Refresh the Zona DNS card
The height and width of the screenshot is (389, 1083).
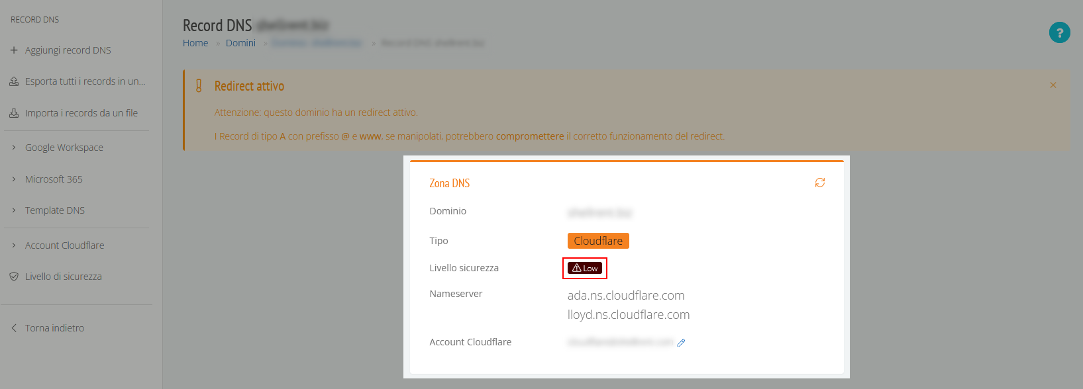coord(820,183)
